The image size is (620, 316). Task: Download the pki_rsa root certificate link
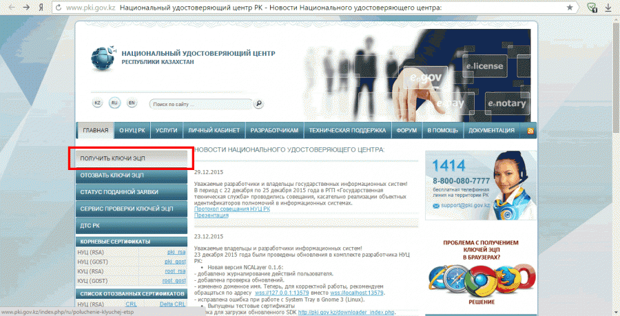pyautogui.click(x=176, y=253)
